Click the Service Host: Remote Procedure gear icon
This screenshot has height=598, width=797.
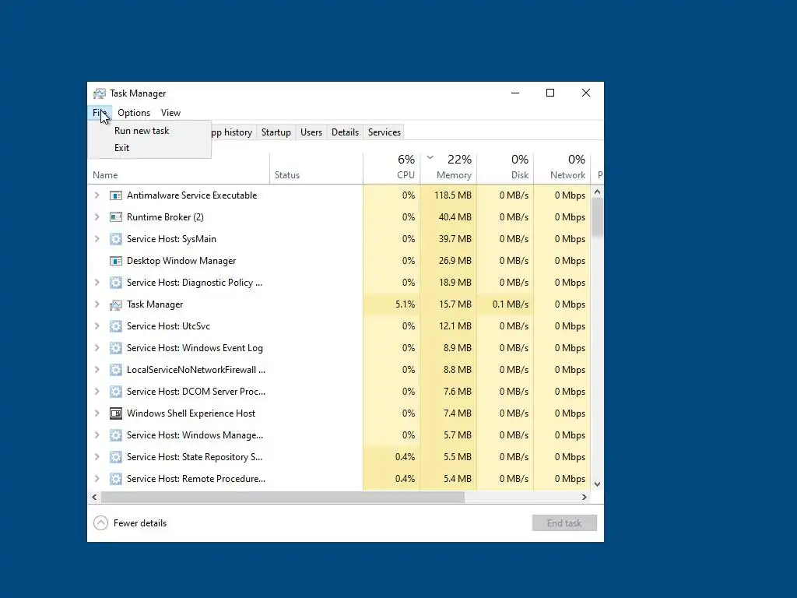pyautogui.click(x=116, y=479)
